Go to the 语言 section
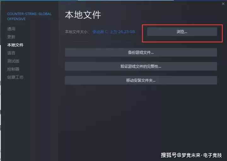This screenshot has width=227, height=161. [x=11, y=53]
